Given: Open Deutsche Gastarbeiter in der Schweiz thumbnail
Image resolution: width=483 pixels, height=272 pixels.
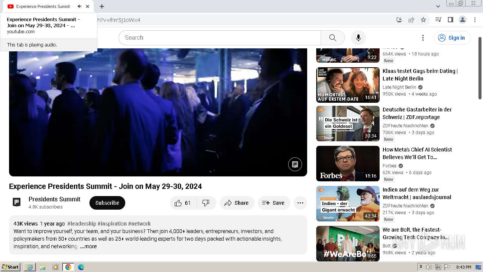Looking at the screenshot, I should tap(348, 124).
